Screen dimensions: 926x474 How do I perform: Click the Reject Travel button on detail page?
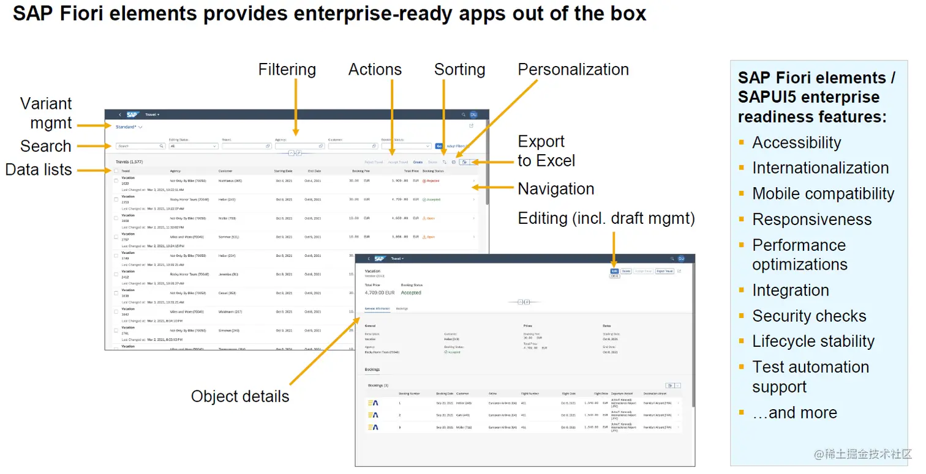tap(664, 271)
